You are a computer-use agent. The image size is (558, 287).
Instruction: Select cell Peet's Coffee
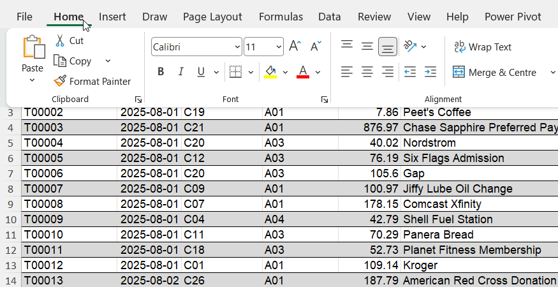(480, 112)
